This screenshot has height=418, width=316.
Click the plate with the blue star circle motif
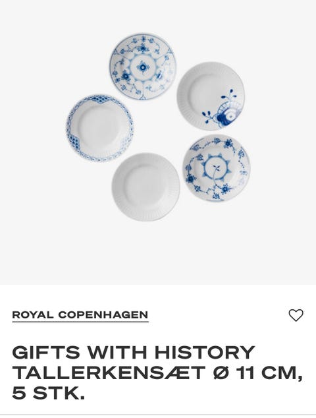(216, 168)
